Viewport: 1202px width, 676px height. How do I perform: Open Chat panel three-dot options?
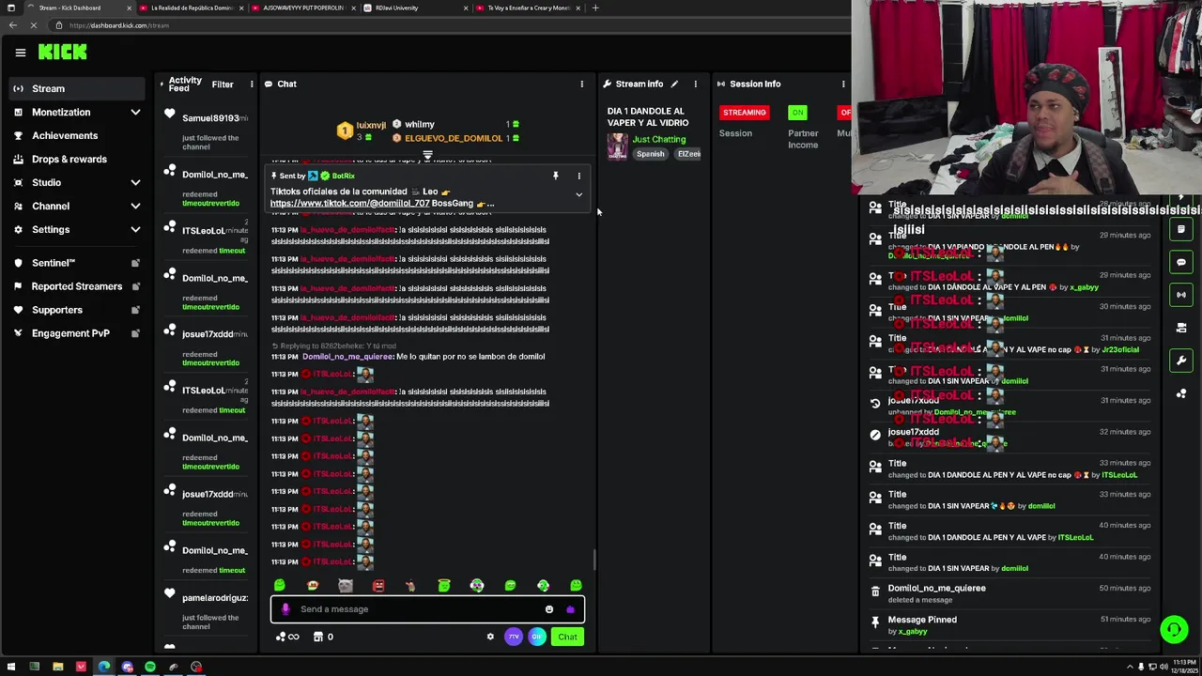click(x=581, y=84)
